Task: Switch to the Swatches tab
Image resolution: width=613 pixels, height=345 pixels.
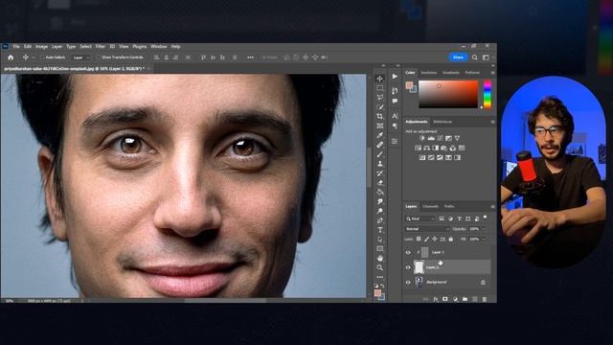Action: pyautogui.click(x=429, y=73)
